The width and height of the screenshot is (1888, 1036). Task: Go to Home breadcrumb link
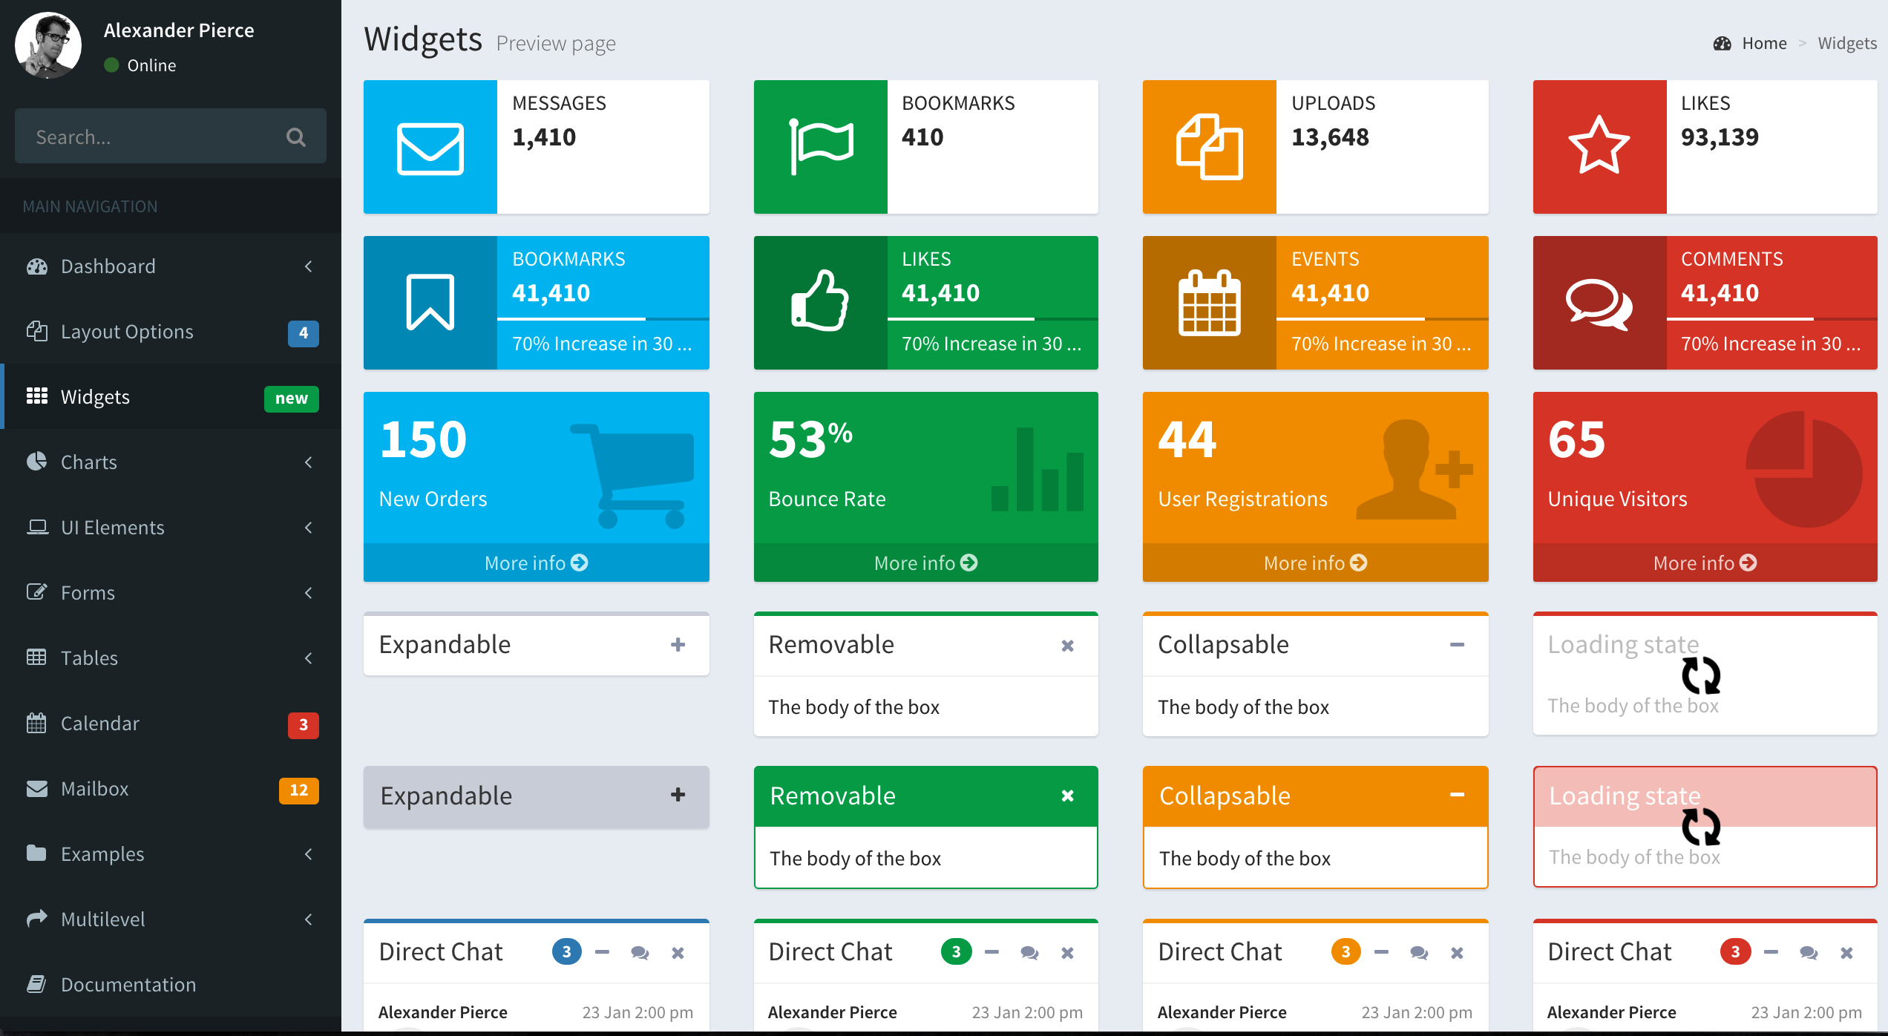[1764, 43]
